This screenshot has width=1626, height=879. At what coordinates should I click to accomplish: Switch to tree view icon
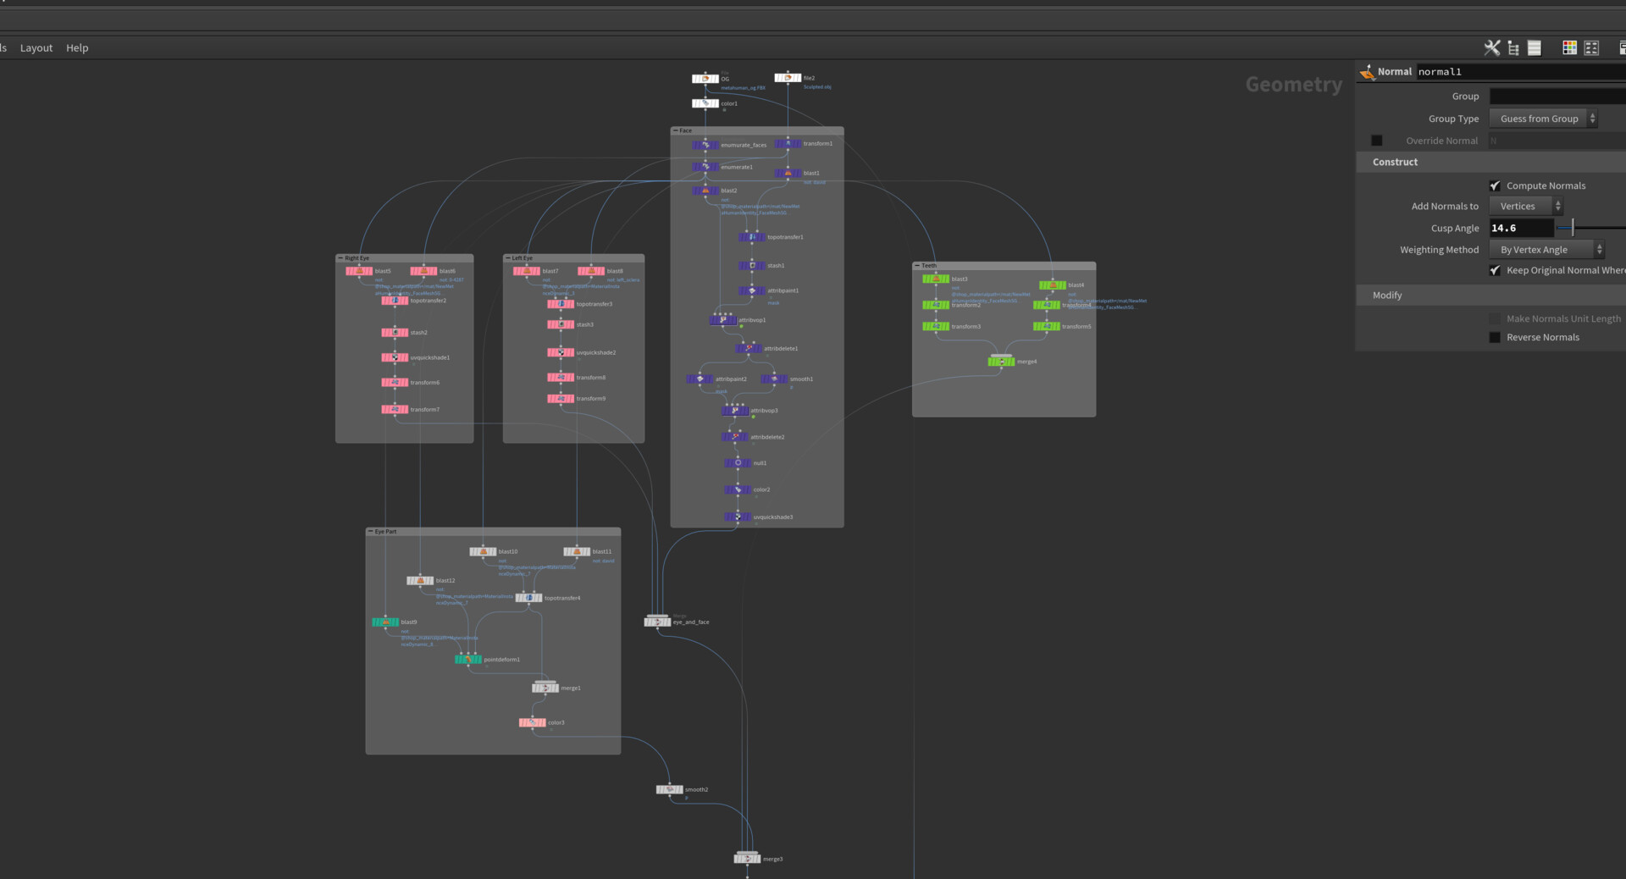coord(1513,48)
